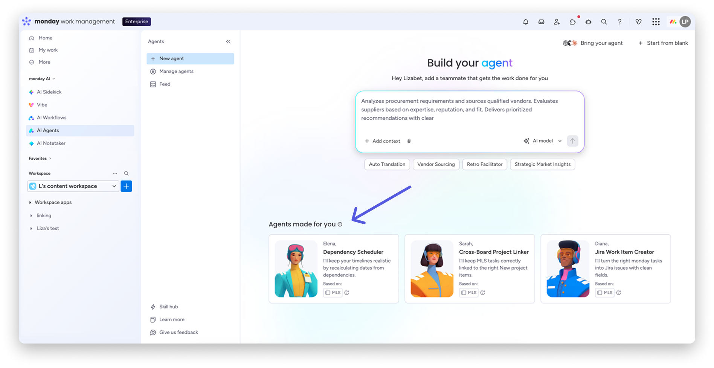
Task: Click the refresh icon on the Cross-Board Project Linker card
Action: click(483, 293)
